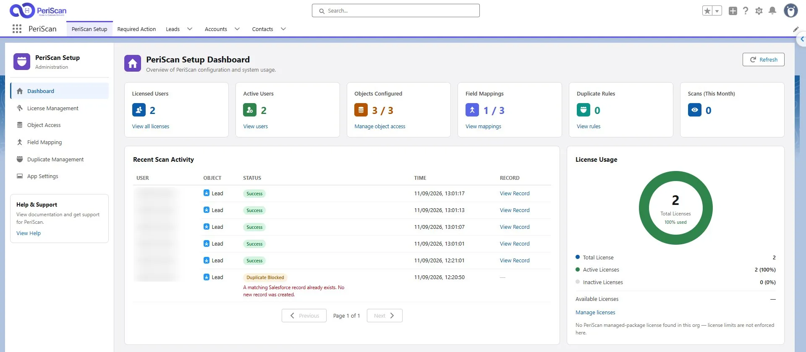The image size is (806, 352).
Task: Click View Record for the 13:01:17 scan
Action: (515, 194)
